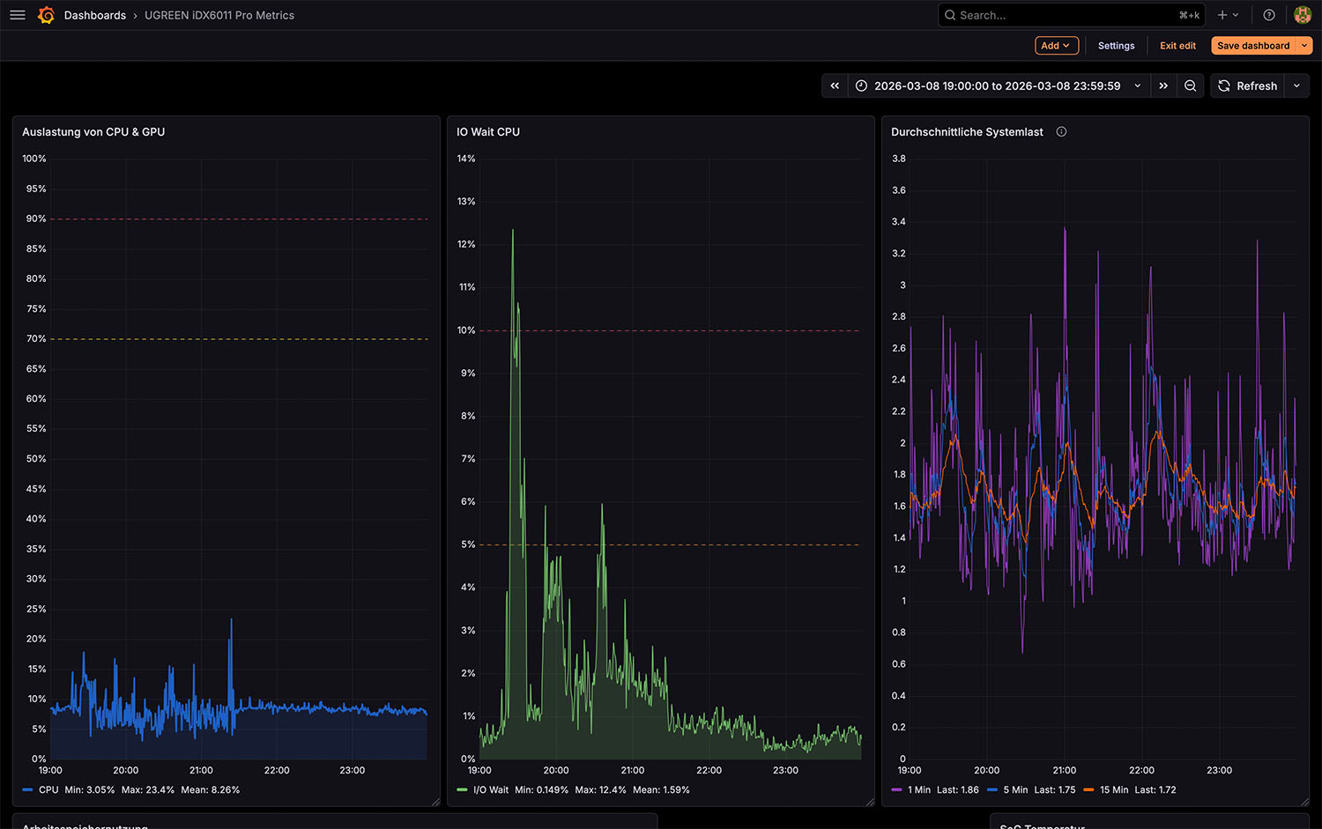Open the help question mark icon

[1269, 15]
